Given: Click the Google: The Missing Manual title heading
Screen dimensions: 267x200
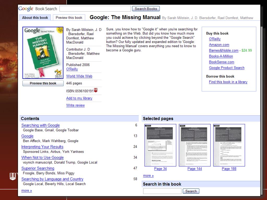Looking at the screenshot, I should coord(125,17).
